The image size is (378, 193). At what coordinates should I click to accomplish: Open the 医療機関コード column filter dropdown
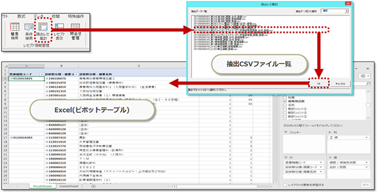click(41, 74)
